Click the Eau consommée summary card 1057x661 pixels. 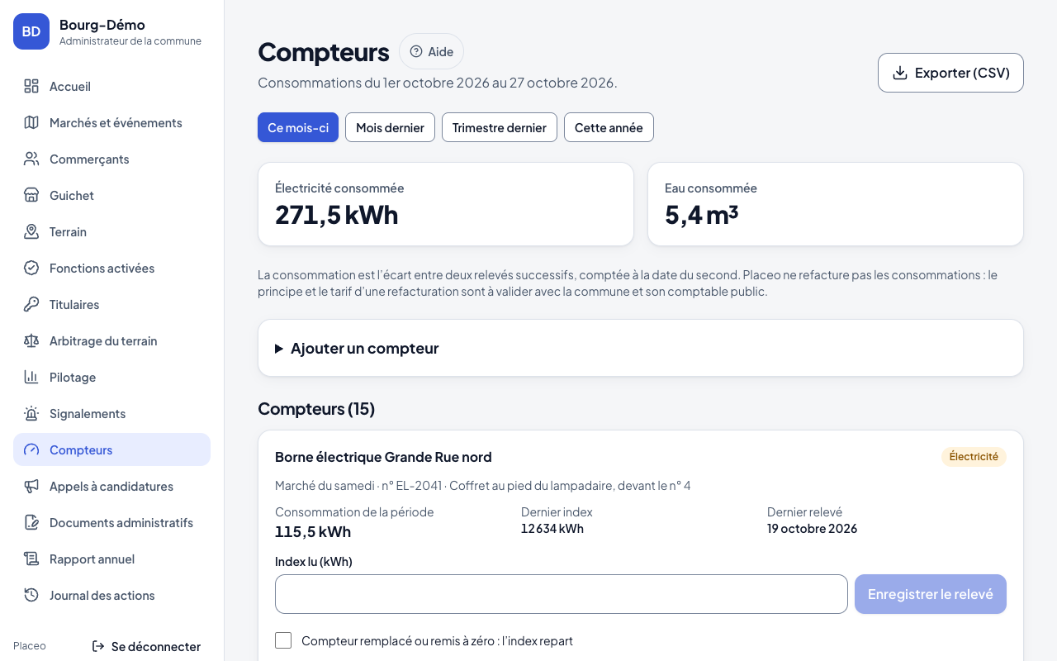836,204
